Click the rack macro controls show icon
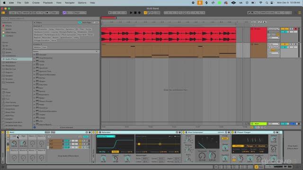The image size is (303, 170). [8, 136]
